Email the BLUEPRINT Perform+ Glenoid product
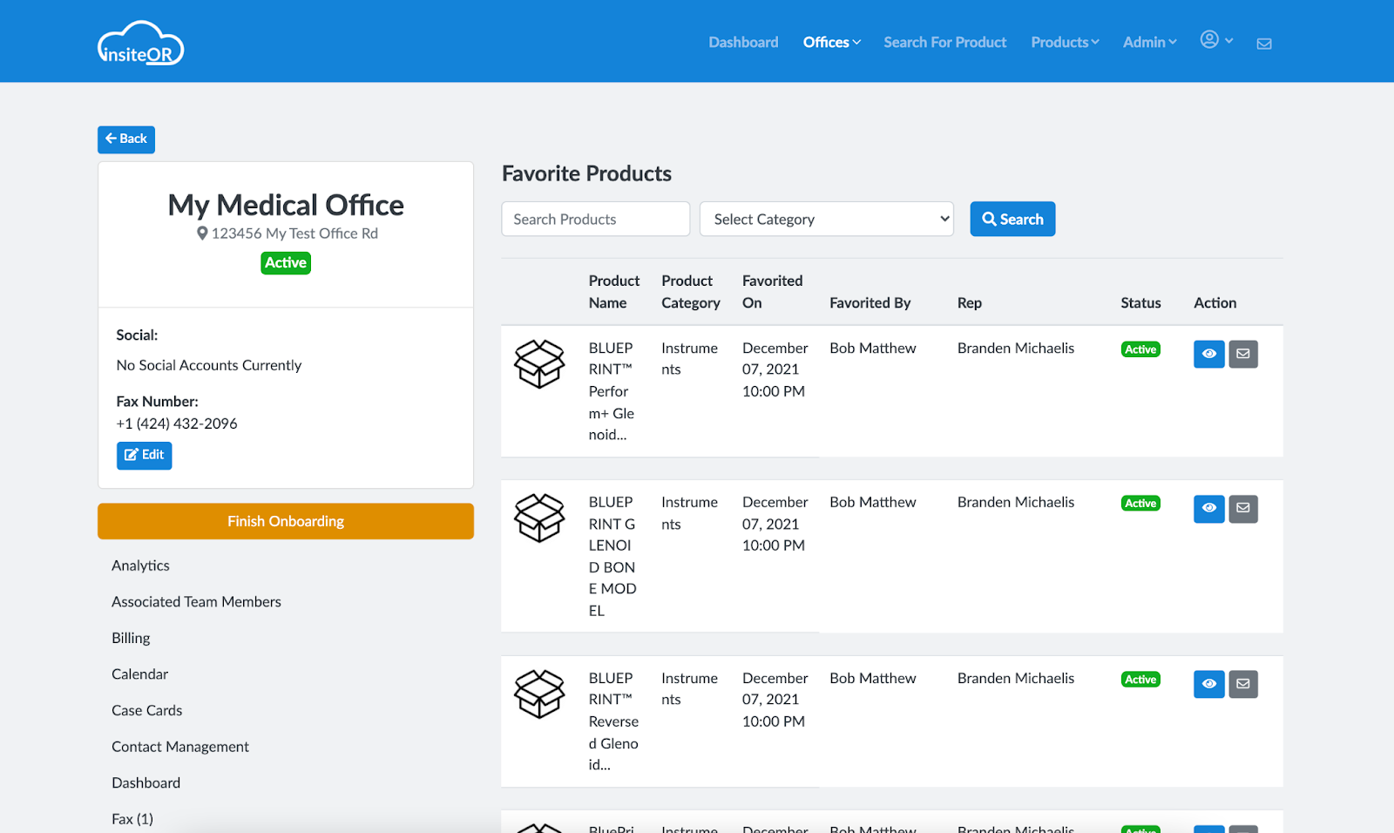Screen dimensions: 1394x833 click(1243, 354)
